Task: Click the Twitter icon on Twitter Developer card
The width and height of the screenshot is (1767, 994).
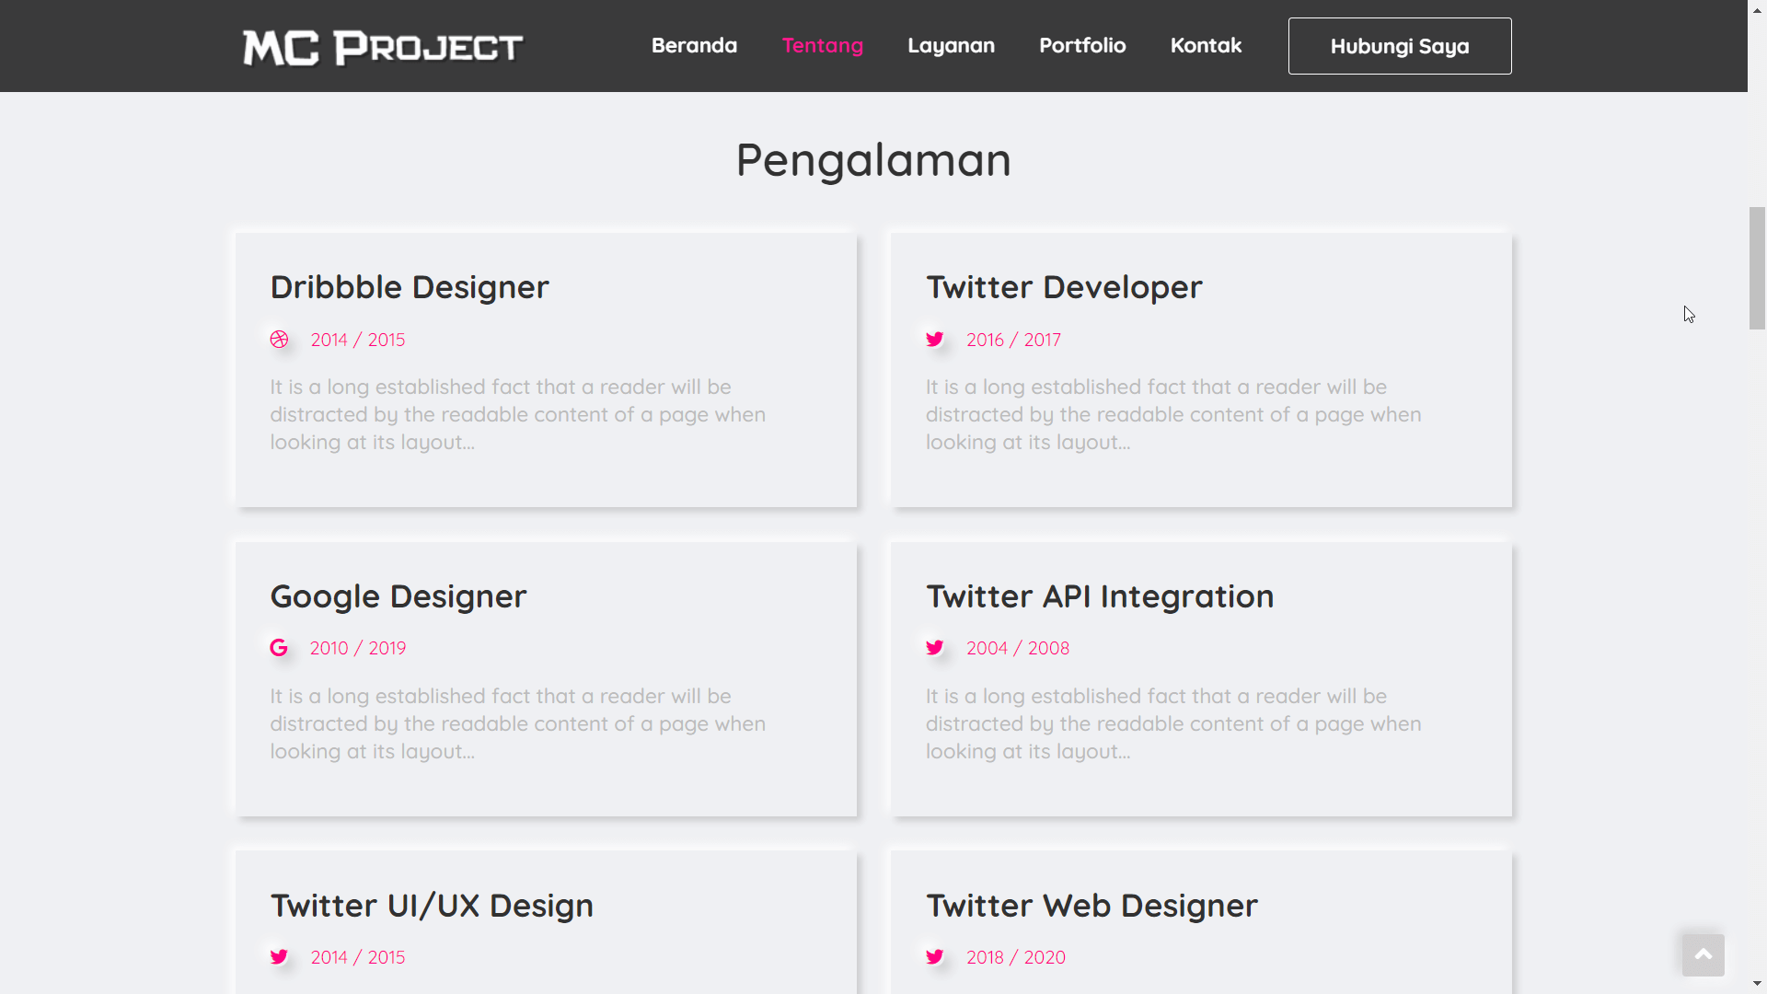Action: (935, 339)
